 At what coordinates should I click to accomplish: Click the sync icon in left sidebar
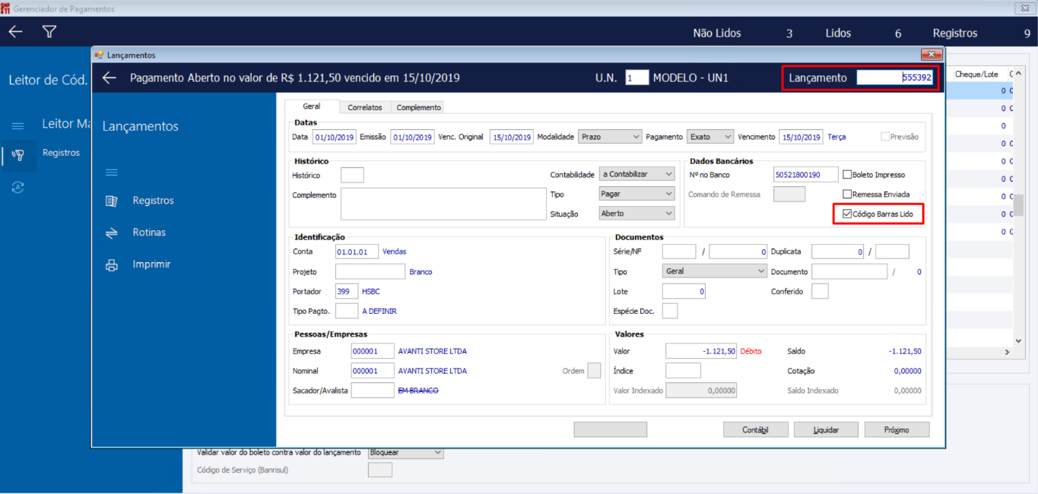click(x=18, y=187)
